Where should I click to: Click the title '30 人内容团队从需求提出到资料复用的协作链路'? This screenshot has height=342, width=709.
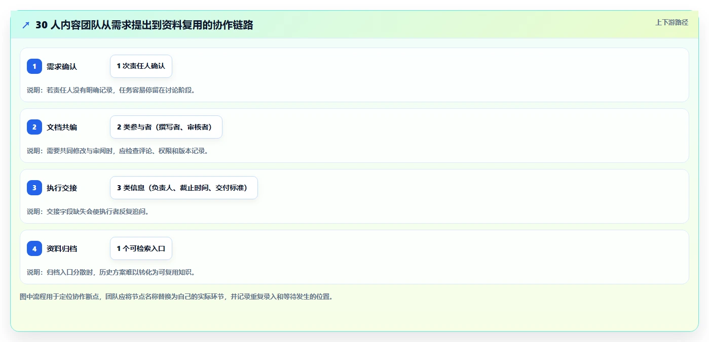pyautogui.click(x=144, y=25)
